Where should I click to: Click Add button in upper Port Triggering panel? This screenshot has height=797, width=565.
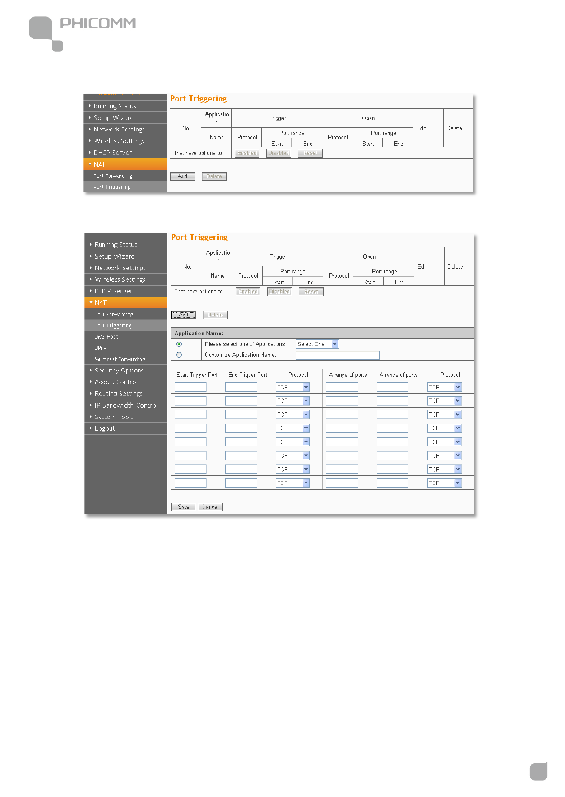click(183, 176)
